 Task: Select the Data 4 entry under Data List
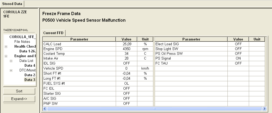pyautogui.click(x=30, y=66)
